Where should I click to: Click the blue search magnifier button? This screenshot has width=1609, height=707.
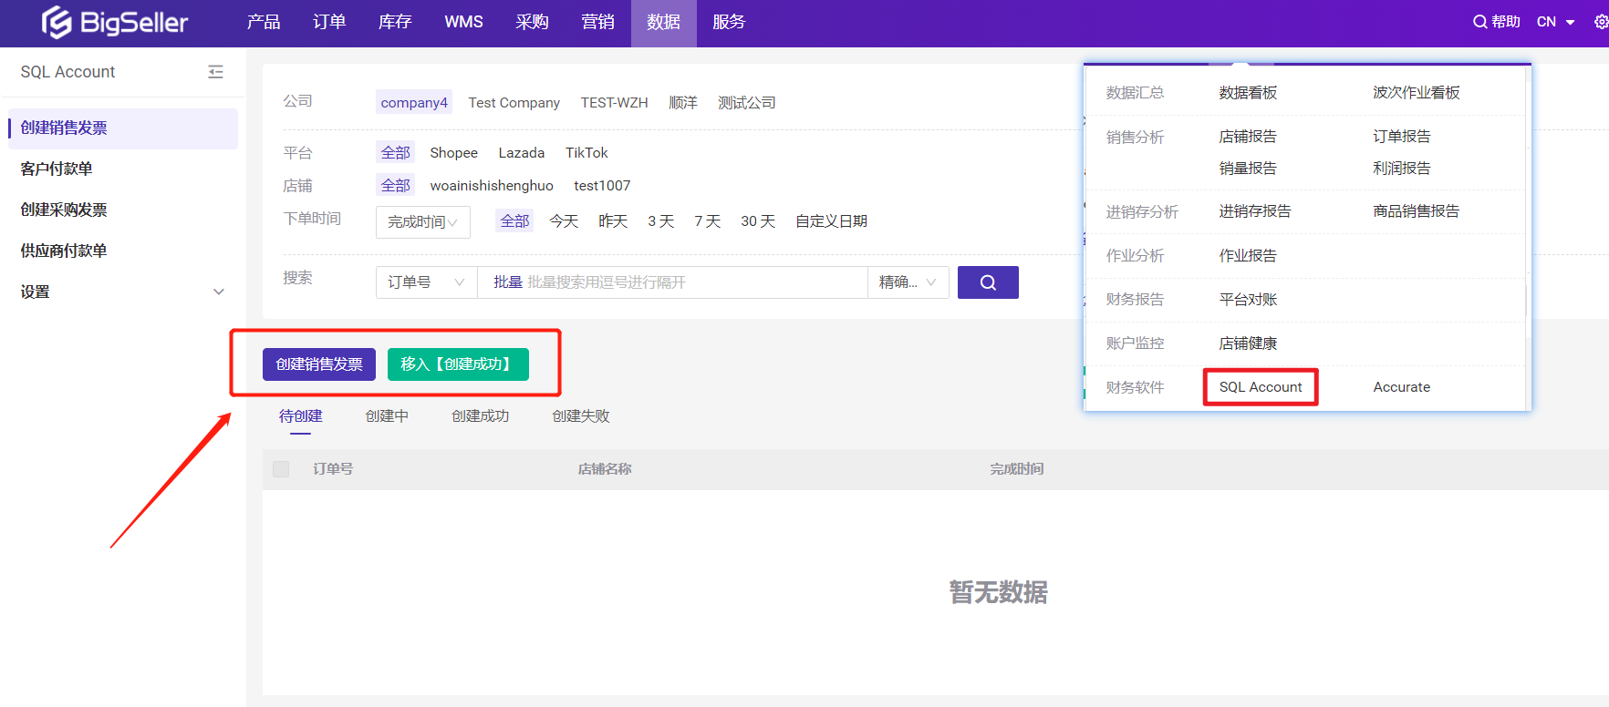988,282
